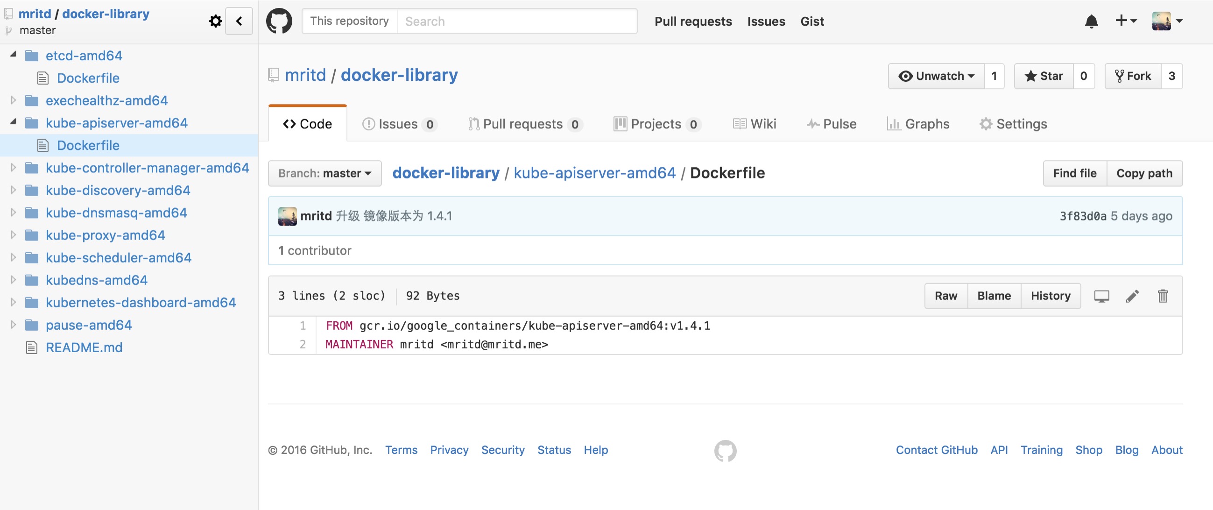Open the Unwatch dropdown button
Screen dimensions: 1213x510
tap(936, 76)
